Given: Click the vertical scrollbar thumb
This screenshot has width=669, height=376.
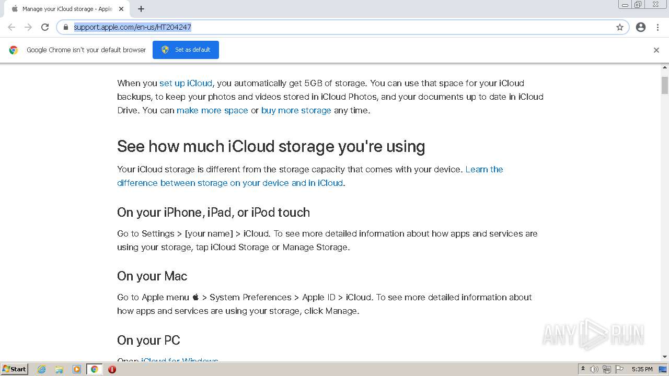Looking at the screenshot, I should [x=665, y=85].
